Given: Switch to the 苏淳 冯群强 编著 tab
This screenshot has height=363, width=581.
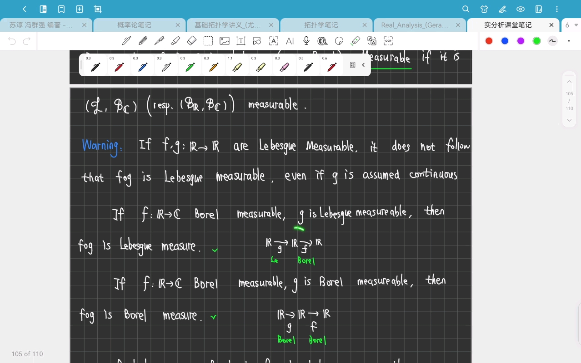Looking at the screenshot, I should tap(41, 25).
